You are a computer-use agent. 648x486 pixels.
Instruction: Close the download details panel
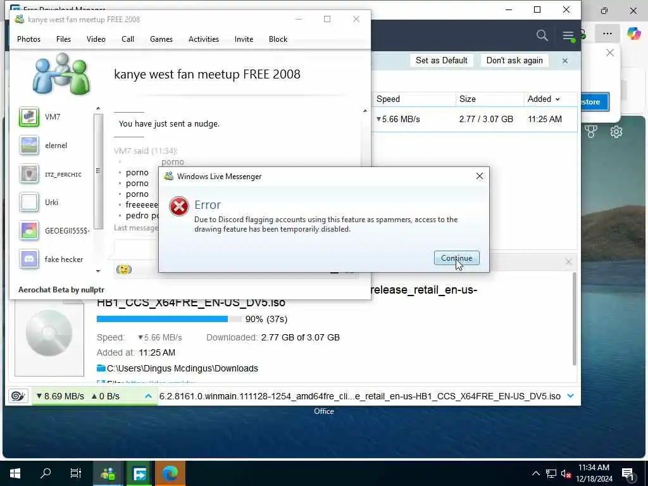click(569, 261)
